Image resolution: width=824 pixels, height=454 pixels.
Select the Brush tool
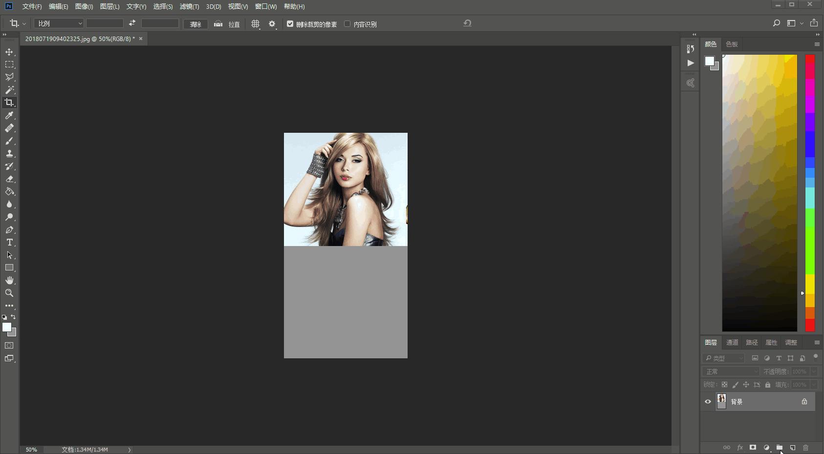(x=9, y=141)
